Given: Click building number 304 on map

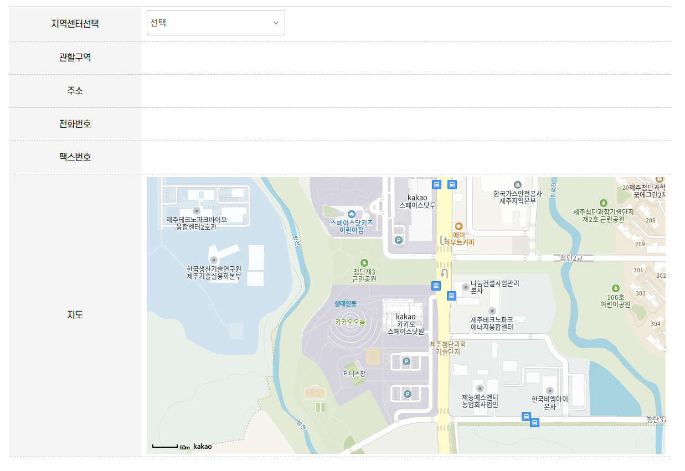Looking at the screenshot, I should (x=656, y=324).
